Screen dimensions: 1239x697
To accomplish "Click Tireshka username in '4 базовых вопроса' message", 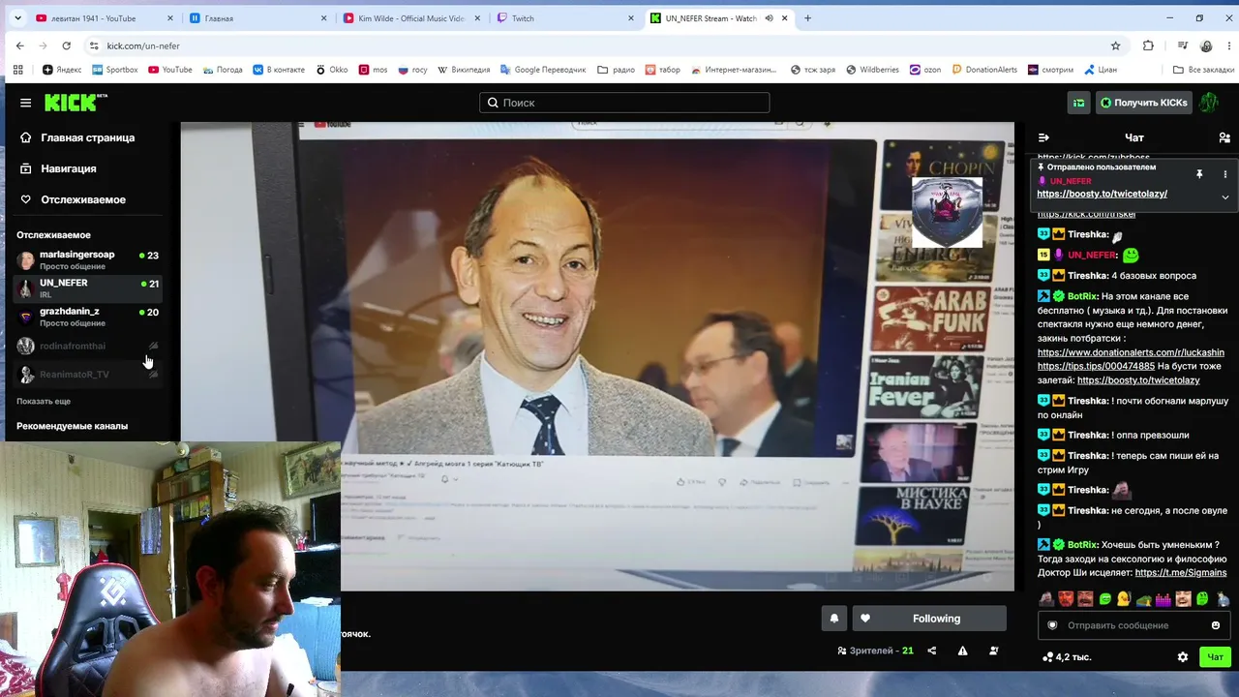I will (1088, 276).
